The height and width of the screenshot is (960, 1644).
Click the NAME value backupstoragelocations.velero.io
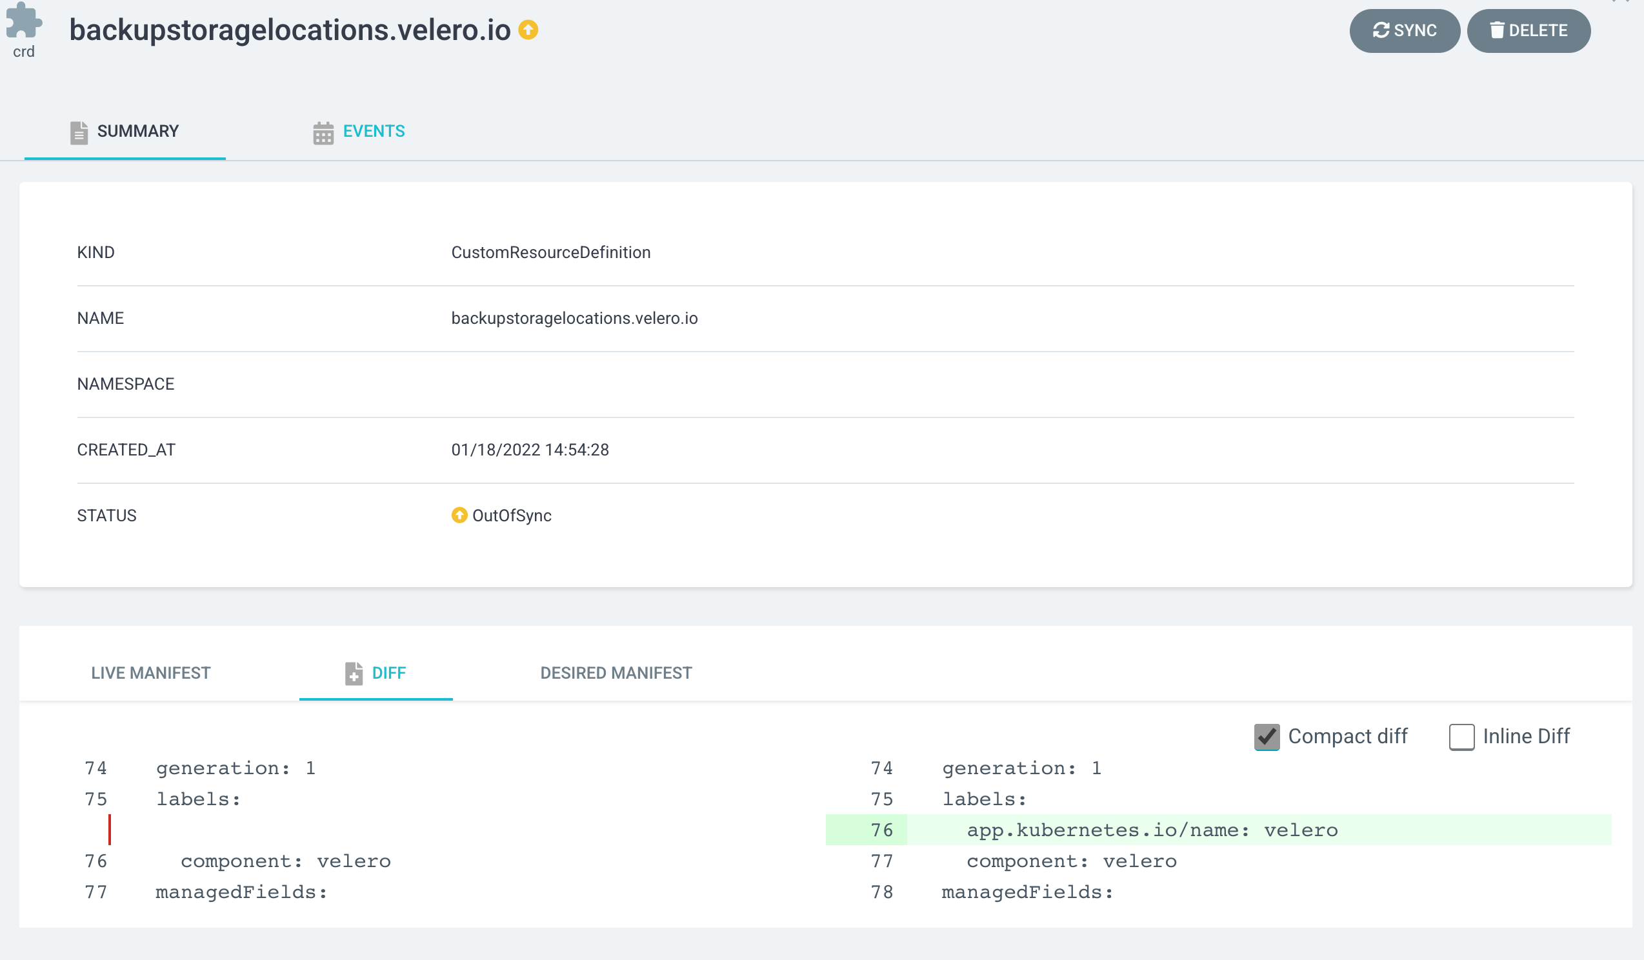coord(574,318)
